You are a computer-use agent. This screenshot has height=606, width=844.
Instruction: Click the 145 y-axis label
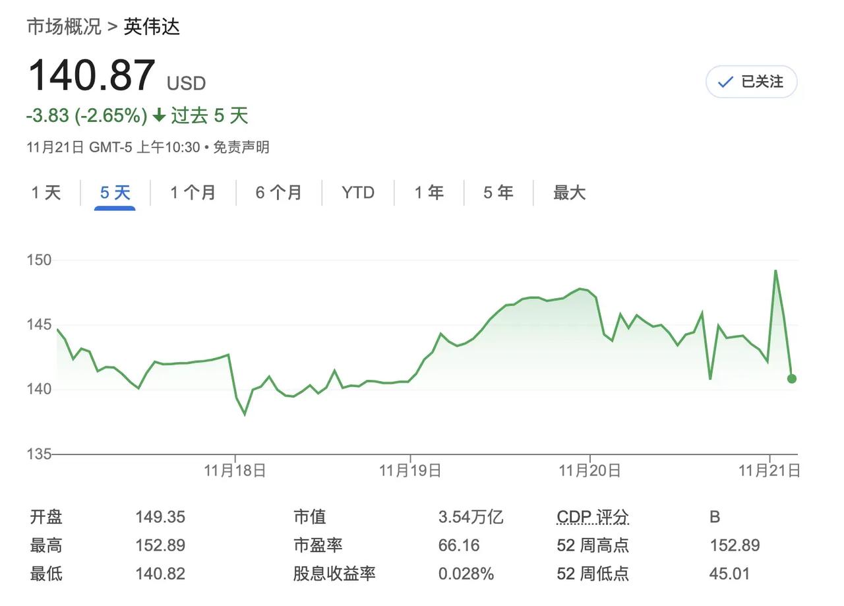(x=39, y=324)
